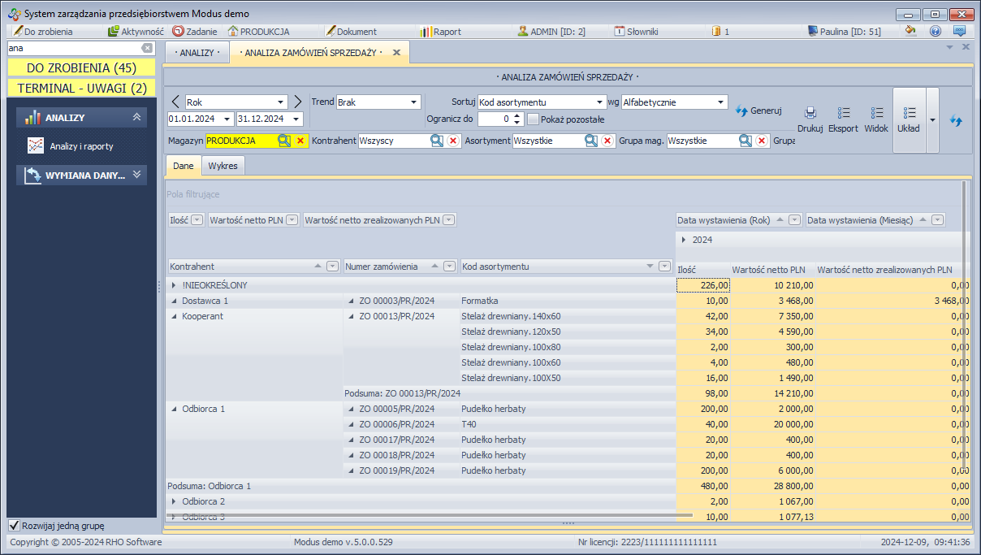Click DO ZROBIENIA (45) button
The width and height of the screenshot is (981, 555).
coord(81,67)
